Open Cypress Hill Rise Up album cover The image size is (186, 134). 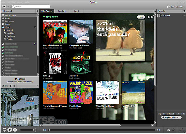[x=55, y=62]
